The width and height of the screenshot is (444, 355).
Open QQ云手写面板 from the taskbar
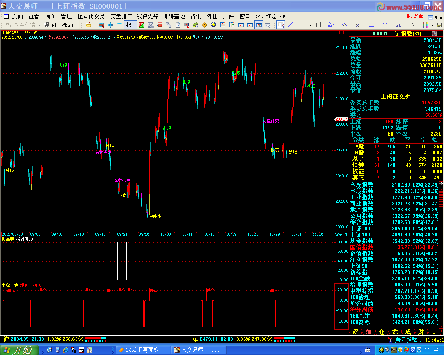click(143, 350)
